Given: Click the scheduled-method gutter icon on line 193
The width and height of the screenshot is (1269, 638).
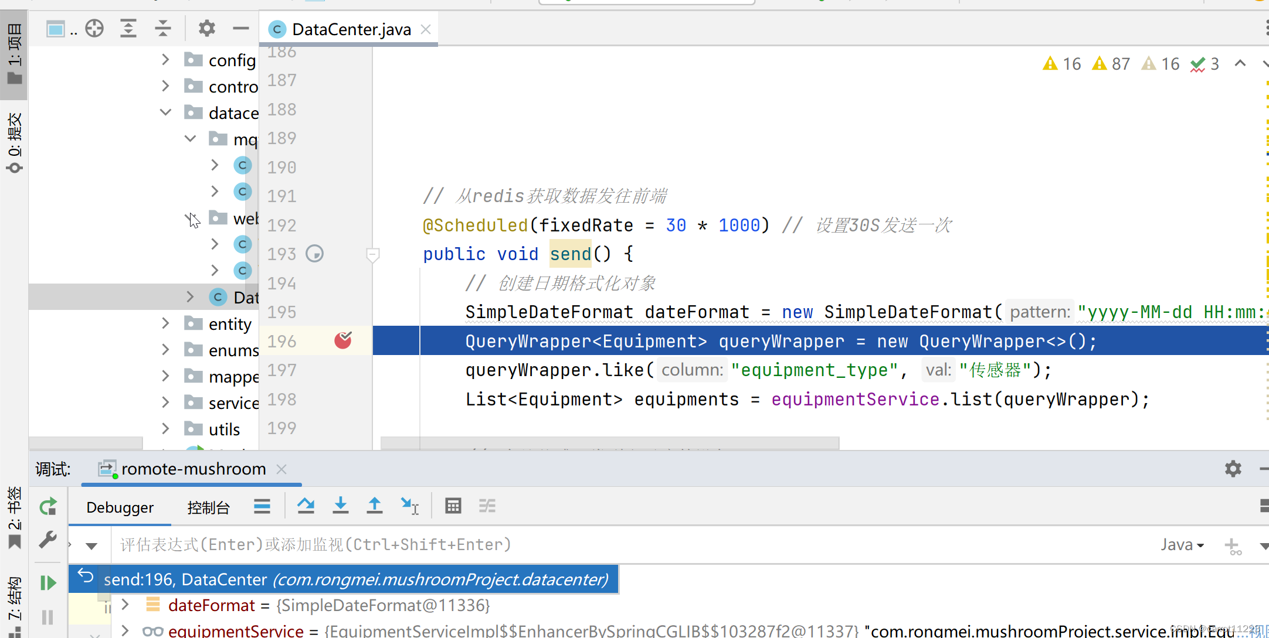Looking at the screenshot, I should click(315, 254).
